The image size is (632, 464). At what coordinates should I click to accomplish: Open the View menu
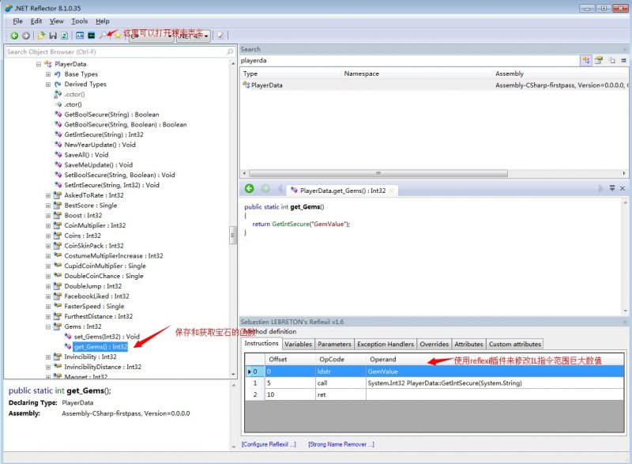click(x=57, y=21)
